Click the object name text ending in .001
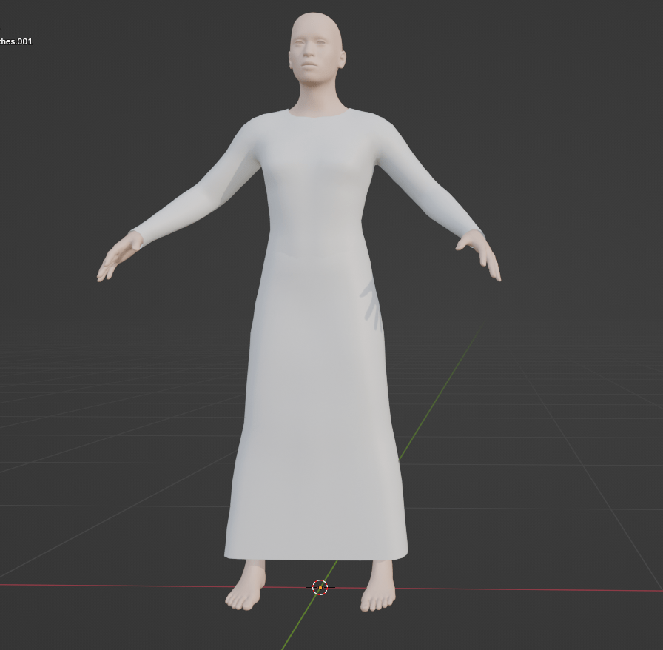The width and height of the screenshot is (663, 650). (x=16, y=41)
